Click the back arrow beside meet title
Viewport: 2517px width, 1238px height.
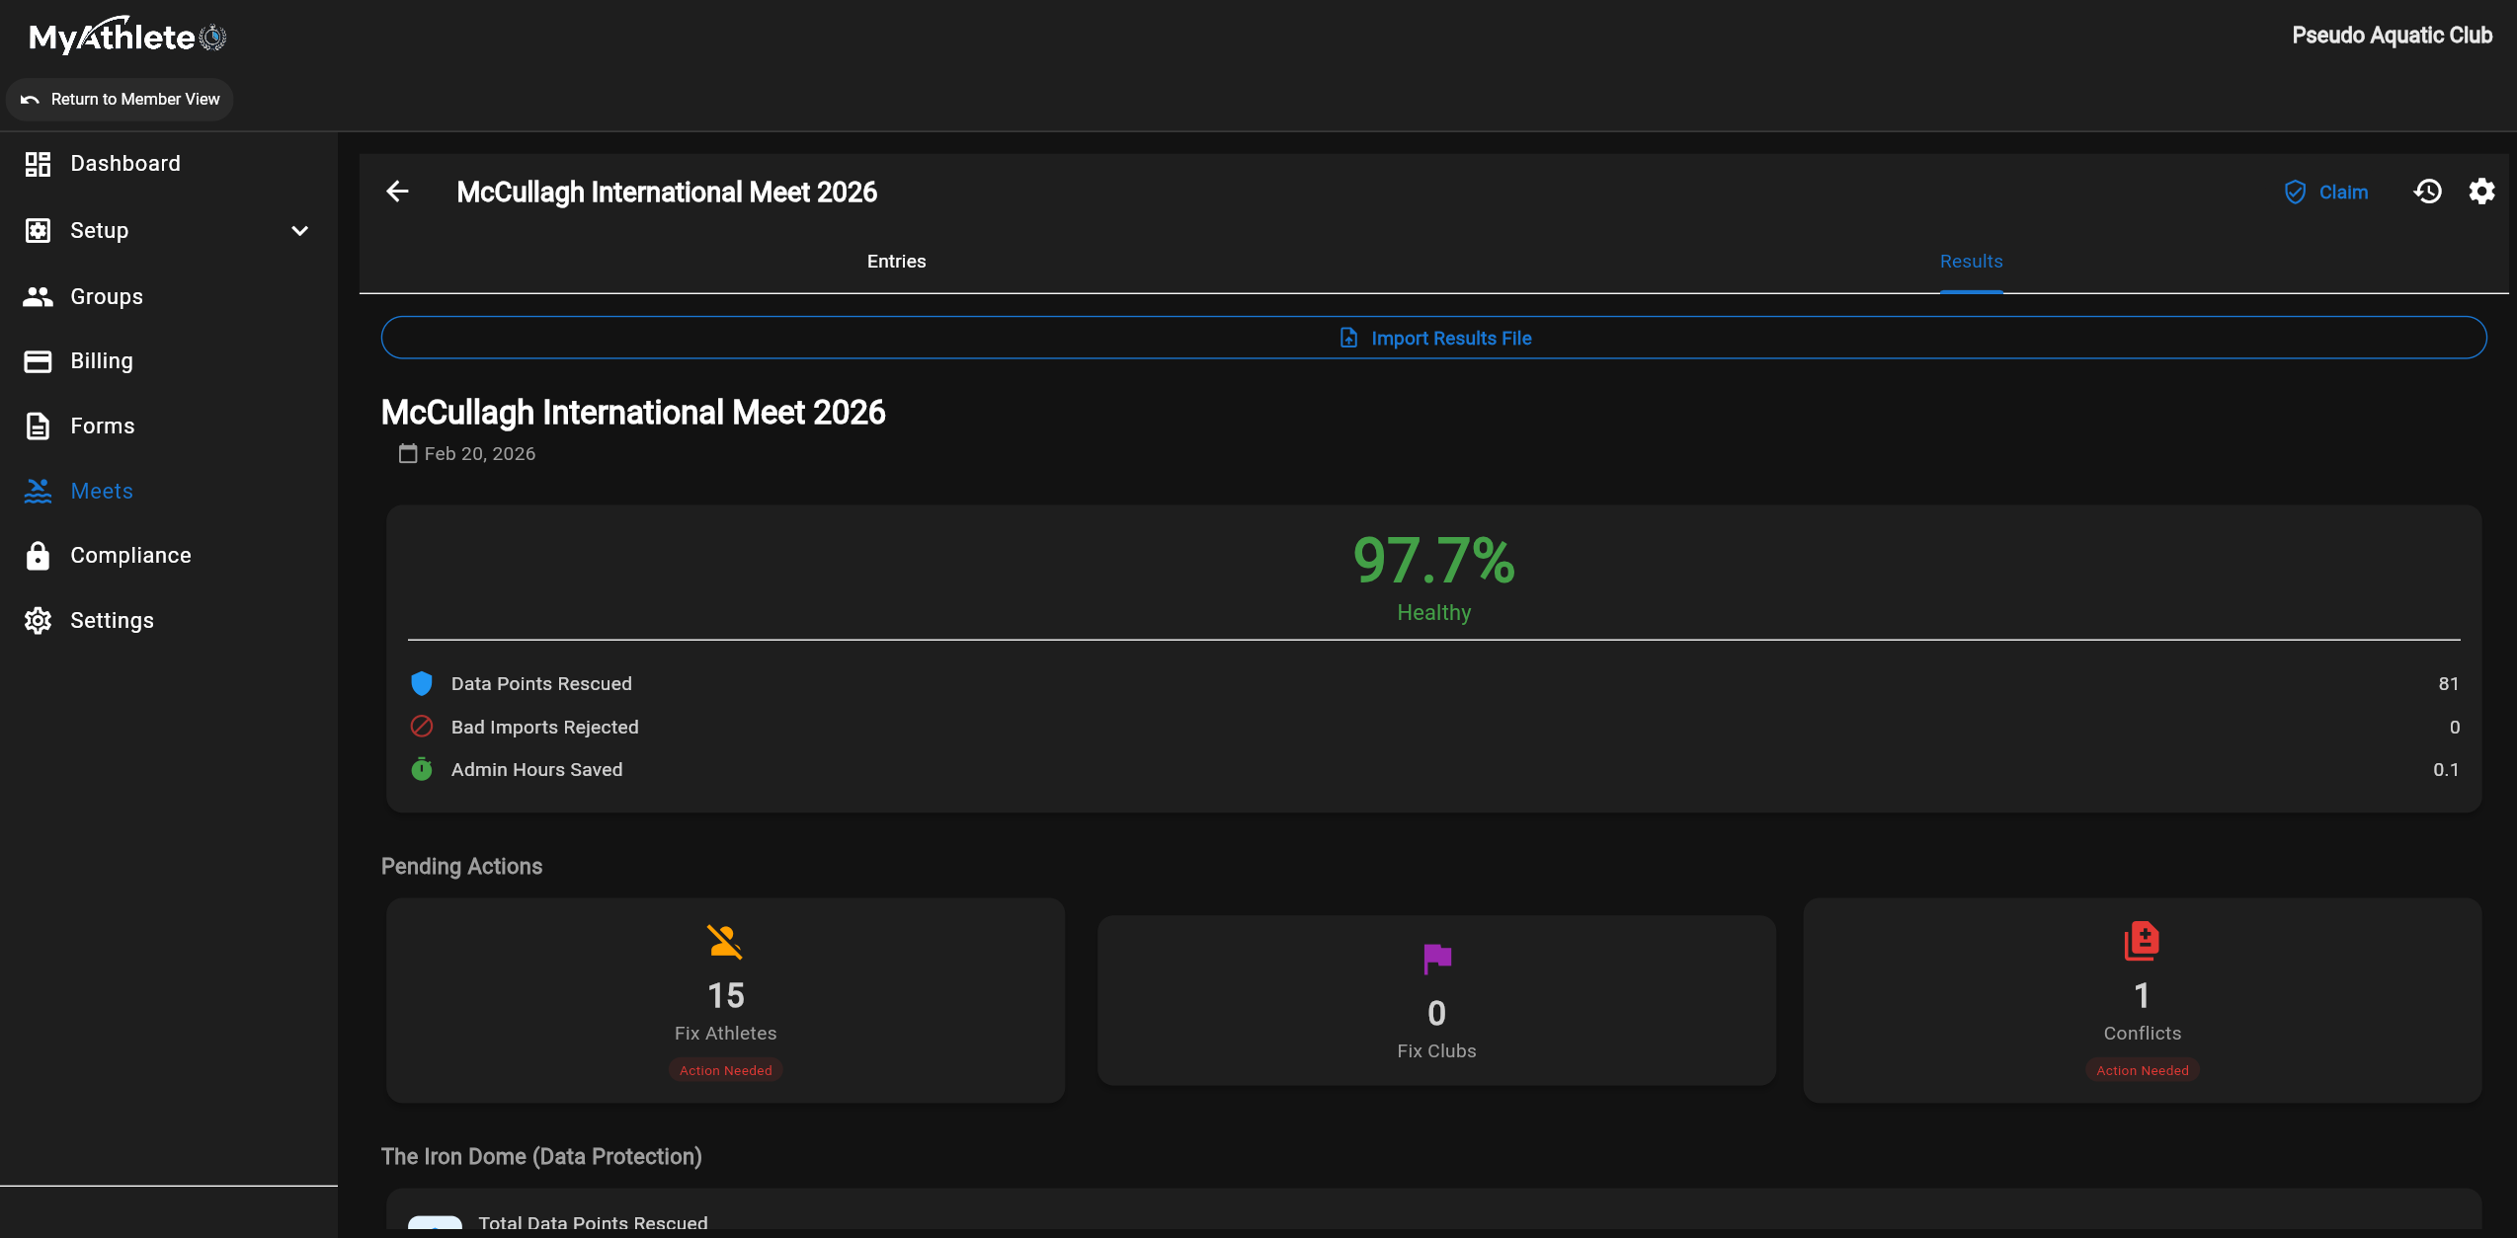pyautogui.click(x=397, y=192)
